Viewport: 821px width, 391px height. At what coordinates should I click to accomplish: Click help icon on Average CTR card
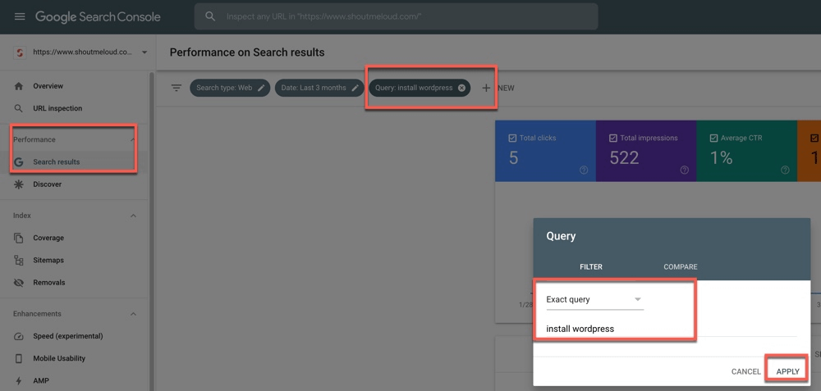785,170
